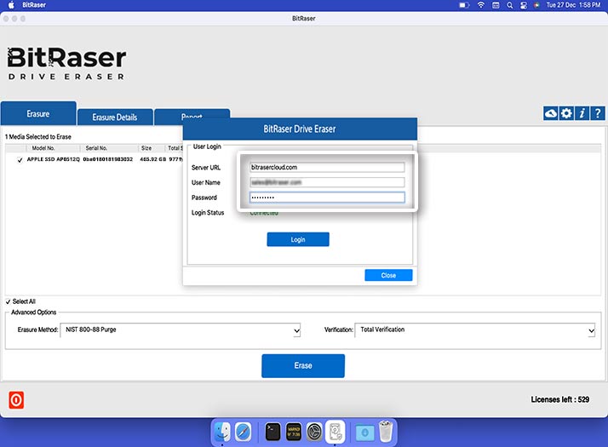Open Control Center icon in menu bar
This screenshot has height=447, width=608.
(524, 5)
